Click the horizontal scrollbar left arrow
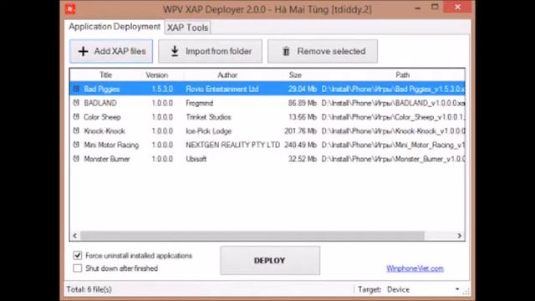This screenshot has width=535, height=301. (75, 236)
